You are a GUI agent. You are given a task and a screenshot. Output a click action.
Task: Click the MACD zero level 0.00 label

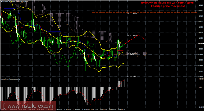(x=200, y=87)
